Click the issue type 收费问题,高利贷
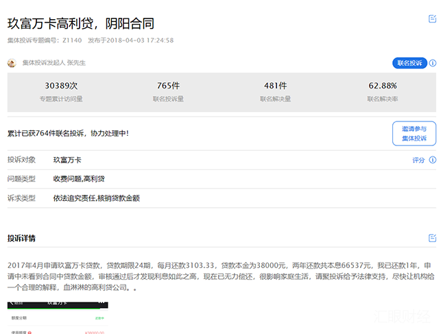Viewport: 441px width, 334px height. 79,179
